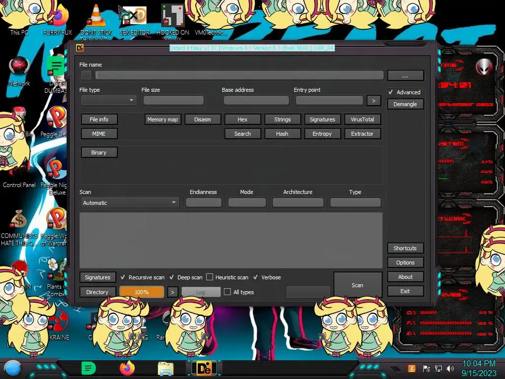This screenshot has width=505, height=379.
Task: Open the Hex viewer
Action: pos(243,119)
